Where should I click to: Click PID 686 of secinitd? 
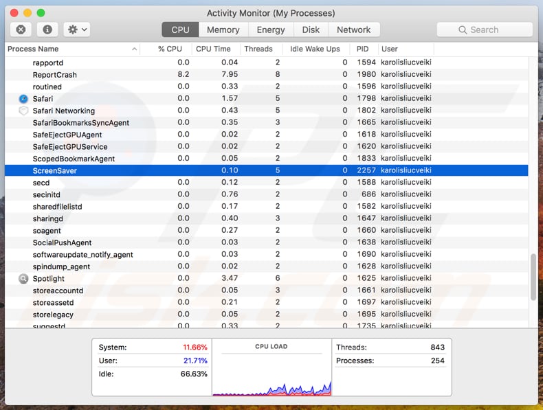[x=369, y=194]
